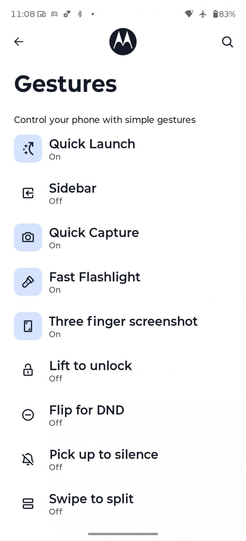The height and width of the screenshot is (541, 246).
Task: Tap the Motorola logo at top
Action: coord(123,42)
